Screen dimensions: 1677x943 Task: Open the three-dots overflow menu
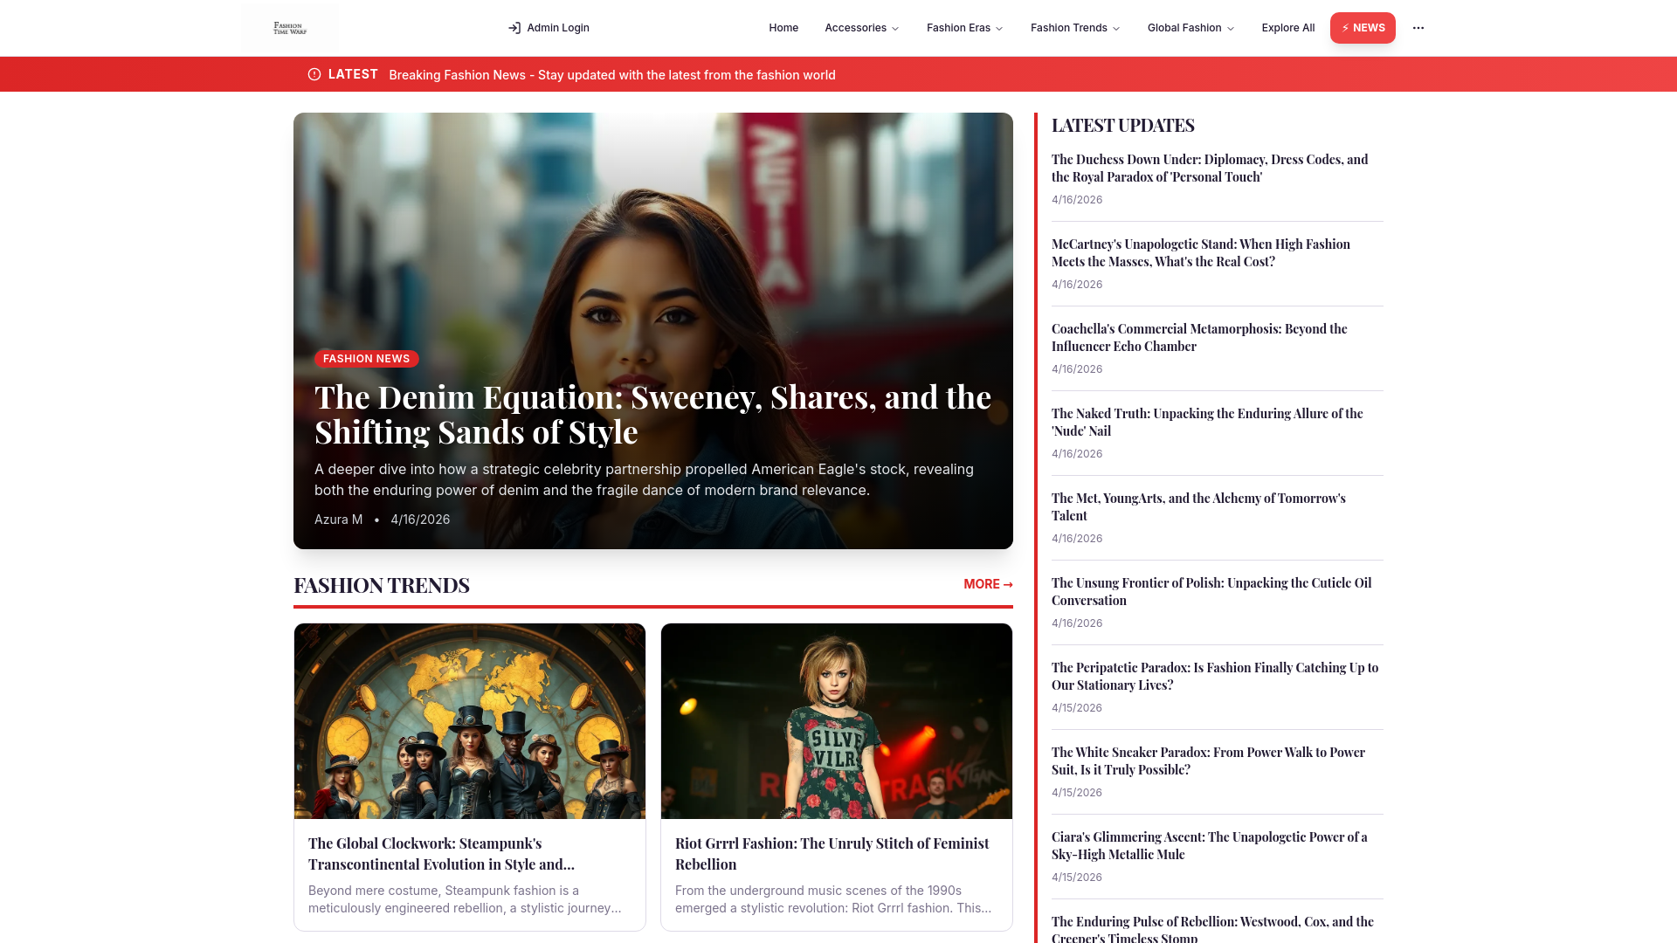1418,28
